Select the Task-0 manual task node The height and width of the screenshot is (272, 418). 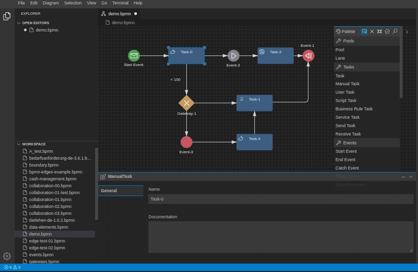point(186,55)
